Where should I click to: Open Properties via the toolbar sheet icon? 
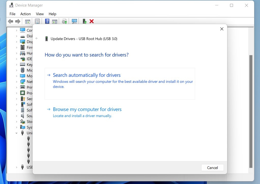pyautogui.click(x=37, y=21)
